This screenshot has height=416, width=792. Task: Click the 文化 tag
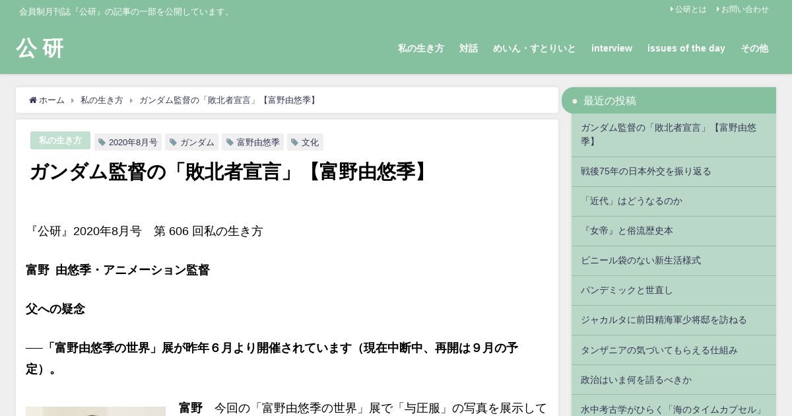click(x=305, y=142)
